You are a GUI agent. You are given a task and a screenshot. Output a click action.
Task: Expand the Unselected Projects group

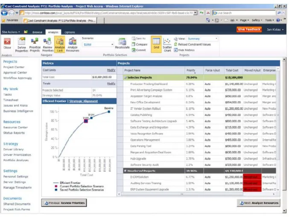[x=126, y=171]
